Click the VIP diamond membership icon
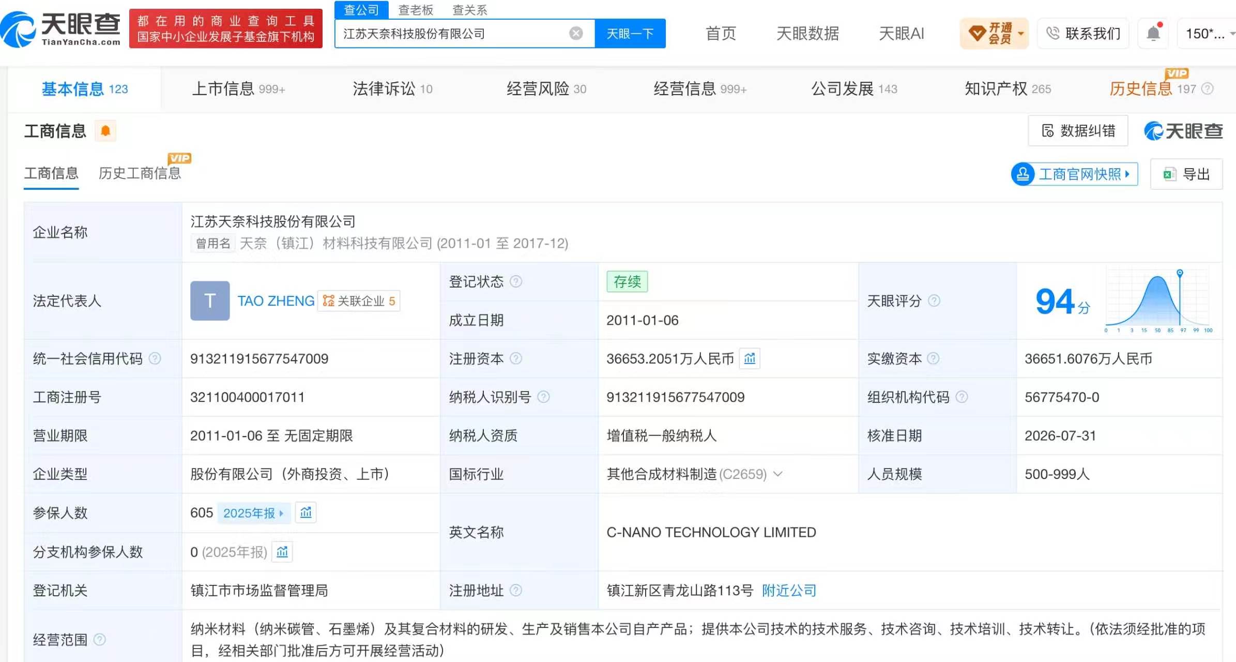This screenshot has height=662, width=1236. coord(976,34)
